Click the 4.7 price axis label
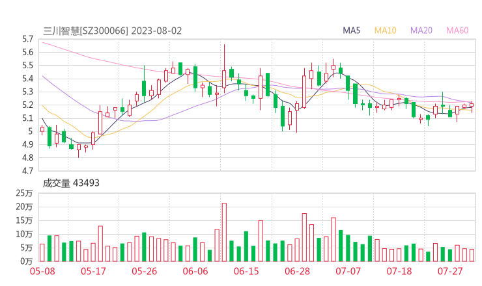The width and height of the screenshot is (482, 286). (x=27, y=171)
